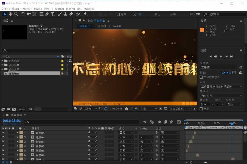Image resolution: width=247 pixels, height=164 pixels.
Task: Step forward one frame in Preview panel
Action: [226, 56]
